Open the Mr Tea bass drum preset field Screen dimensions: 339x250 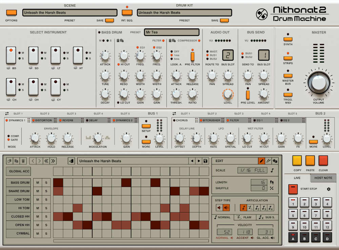tap(172, 32)
